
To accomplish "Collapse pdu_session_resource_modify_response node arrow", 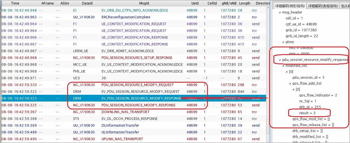I will [280, 60].
